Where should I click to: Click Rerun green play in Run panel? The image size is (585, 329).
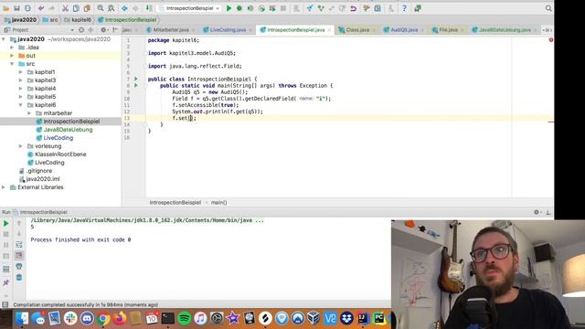tap(6, 223)
